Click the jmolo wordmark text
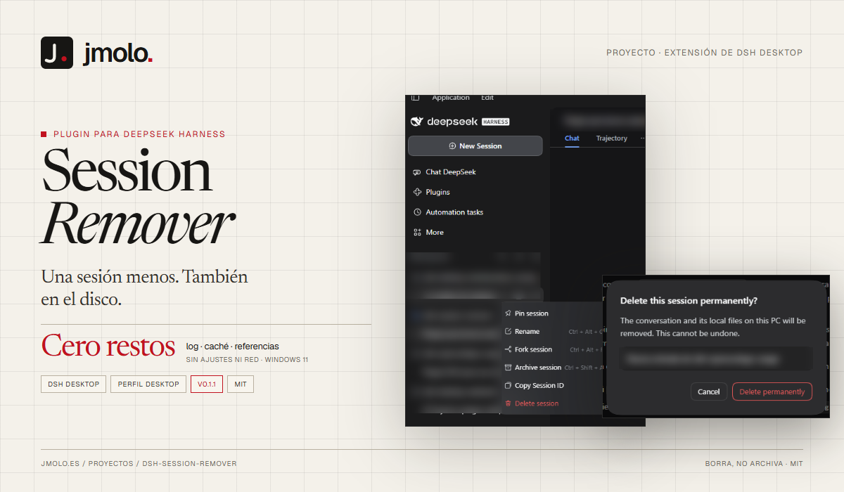844x492 pixels. tap(117, 53)
